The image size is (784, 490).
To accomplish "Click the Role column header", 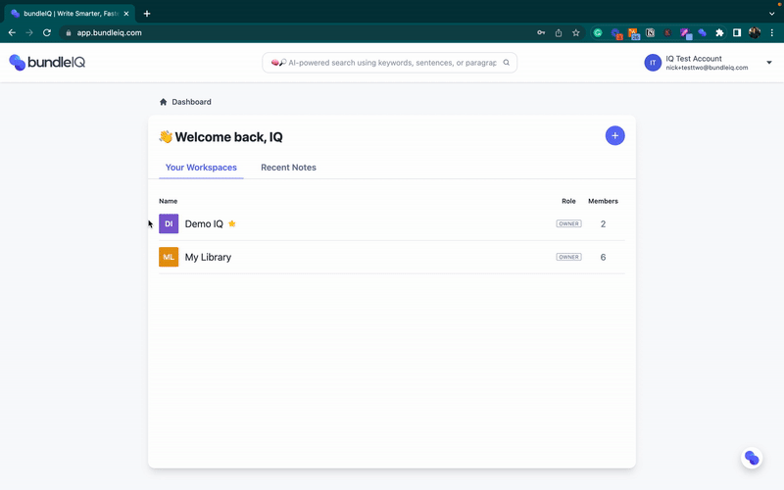I will 568,201.
